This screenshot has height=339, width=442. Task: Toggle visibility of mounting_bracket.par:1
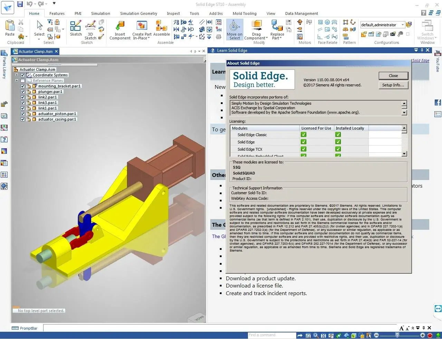[23, 86]
